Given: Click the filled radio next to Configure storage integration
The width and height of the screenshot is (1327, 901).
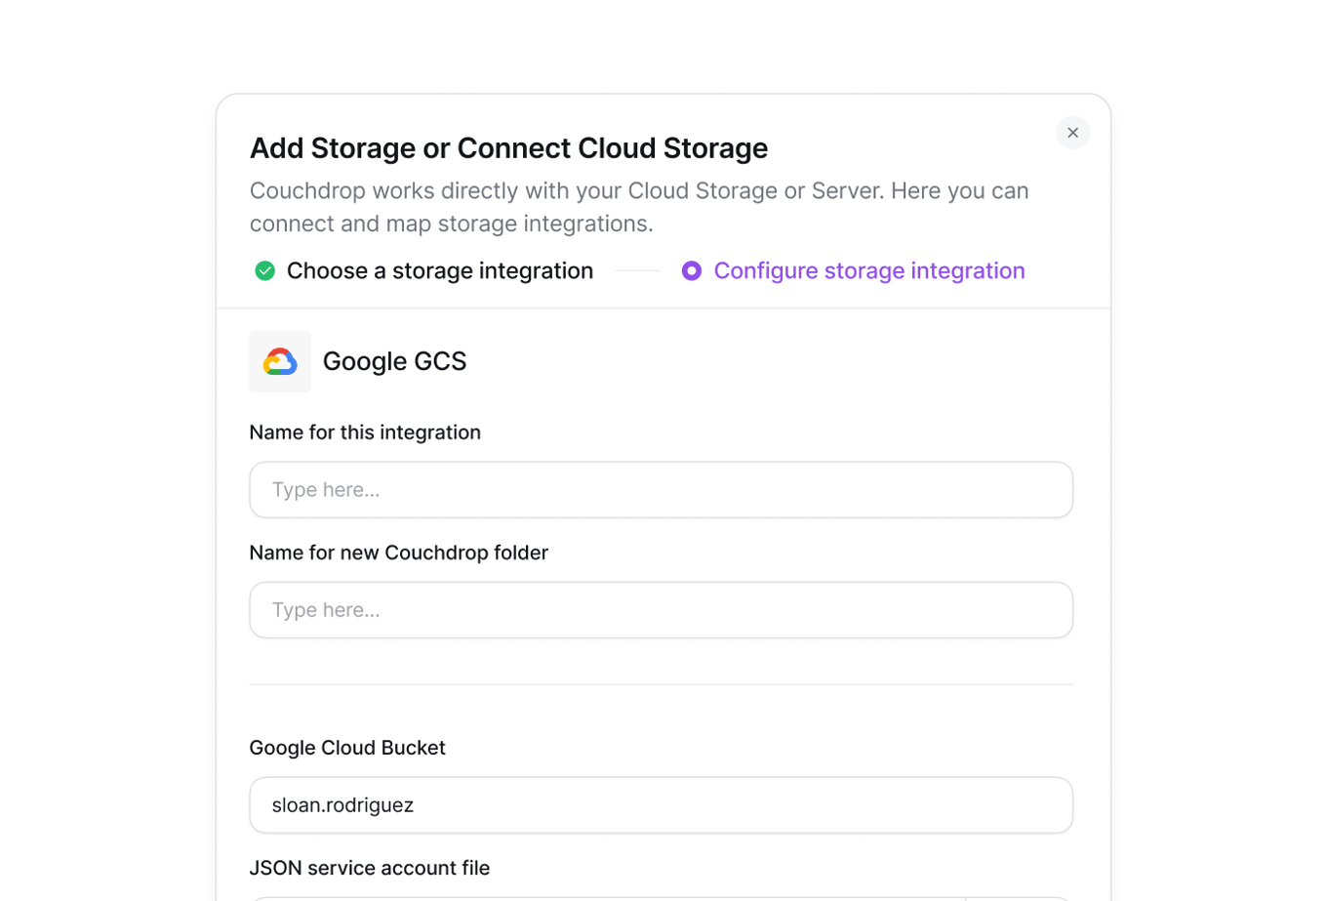Looking at the screenshot, I should pos(692,270).
